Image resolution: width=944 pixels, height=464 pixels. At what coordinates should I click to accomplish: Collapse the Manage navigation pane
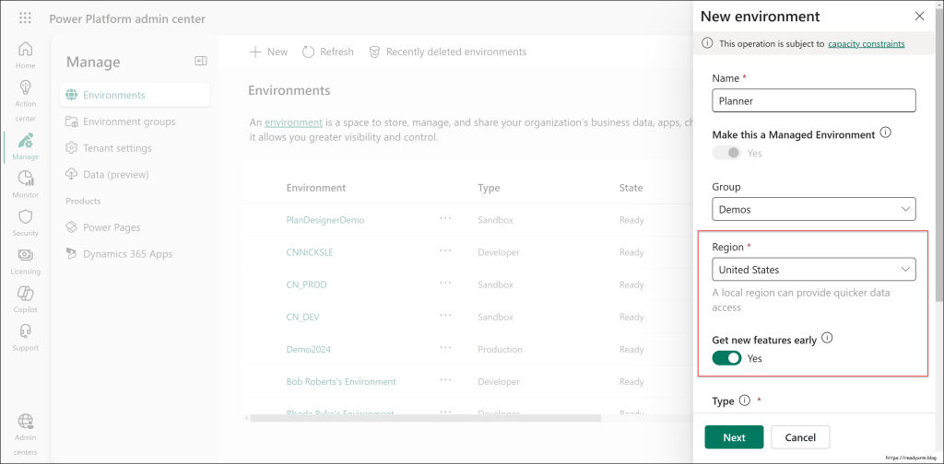point(200,61)
